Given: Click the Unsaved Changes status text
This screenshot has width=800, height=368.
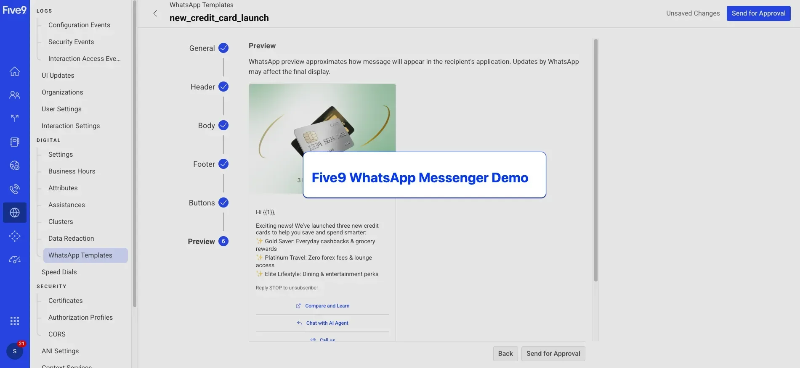Looking at the screenshot, I should click(x=693, y=13).
